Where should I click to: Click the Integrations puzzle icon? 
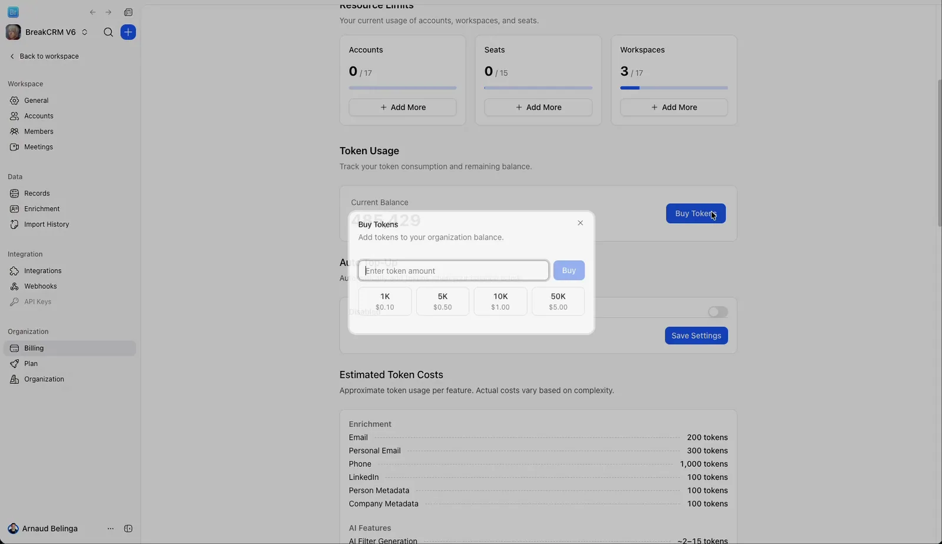[x=14, y=271]
